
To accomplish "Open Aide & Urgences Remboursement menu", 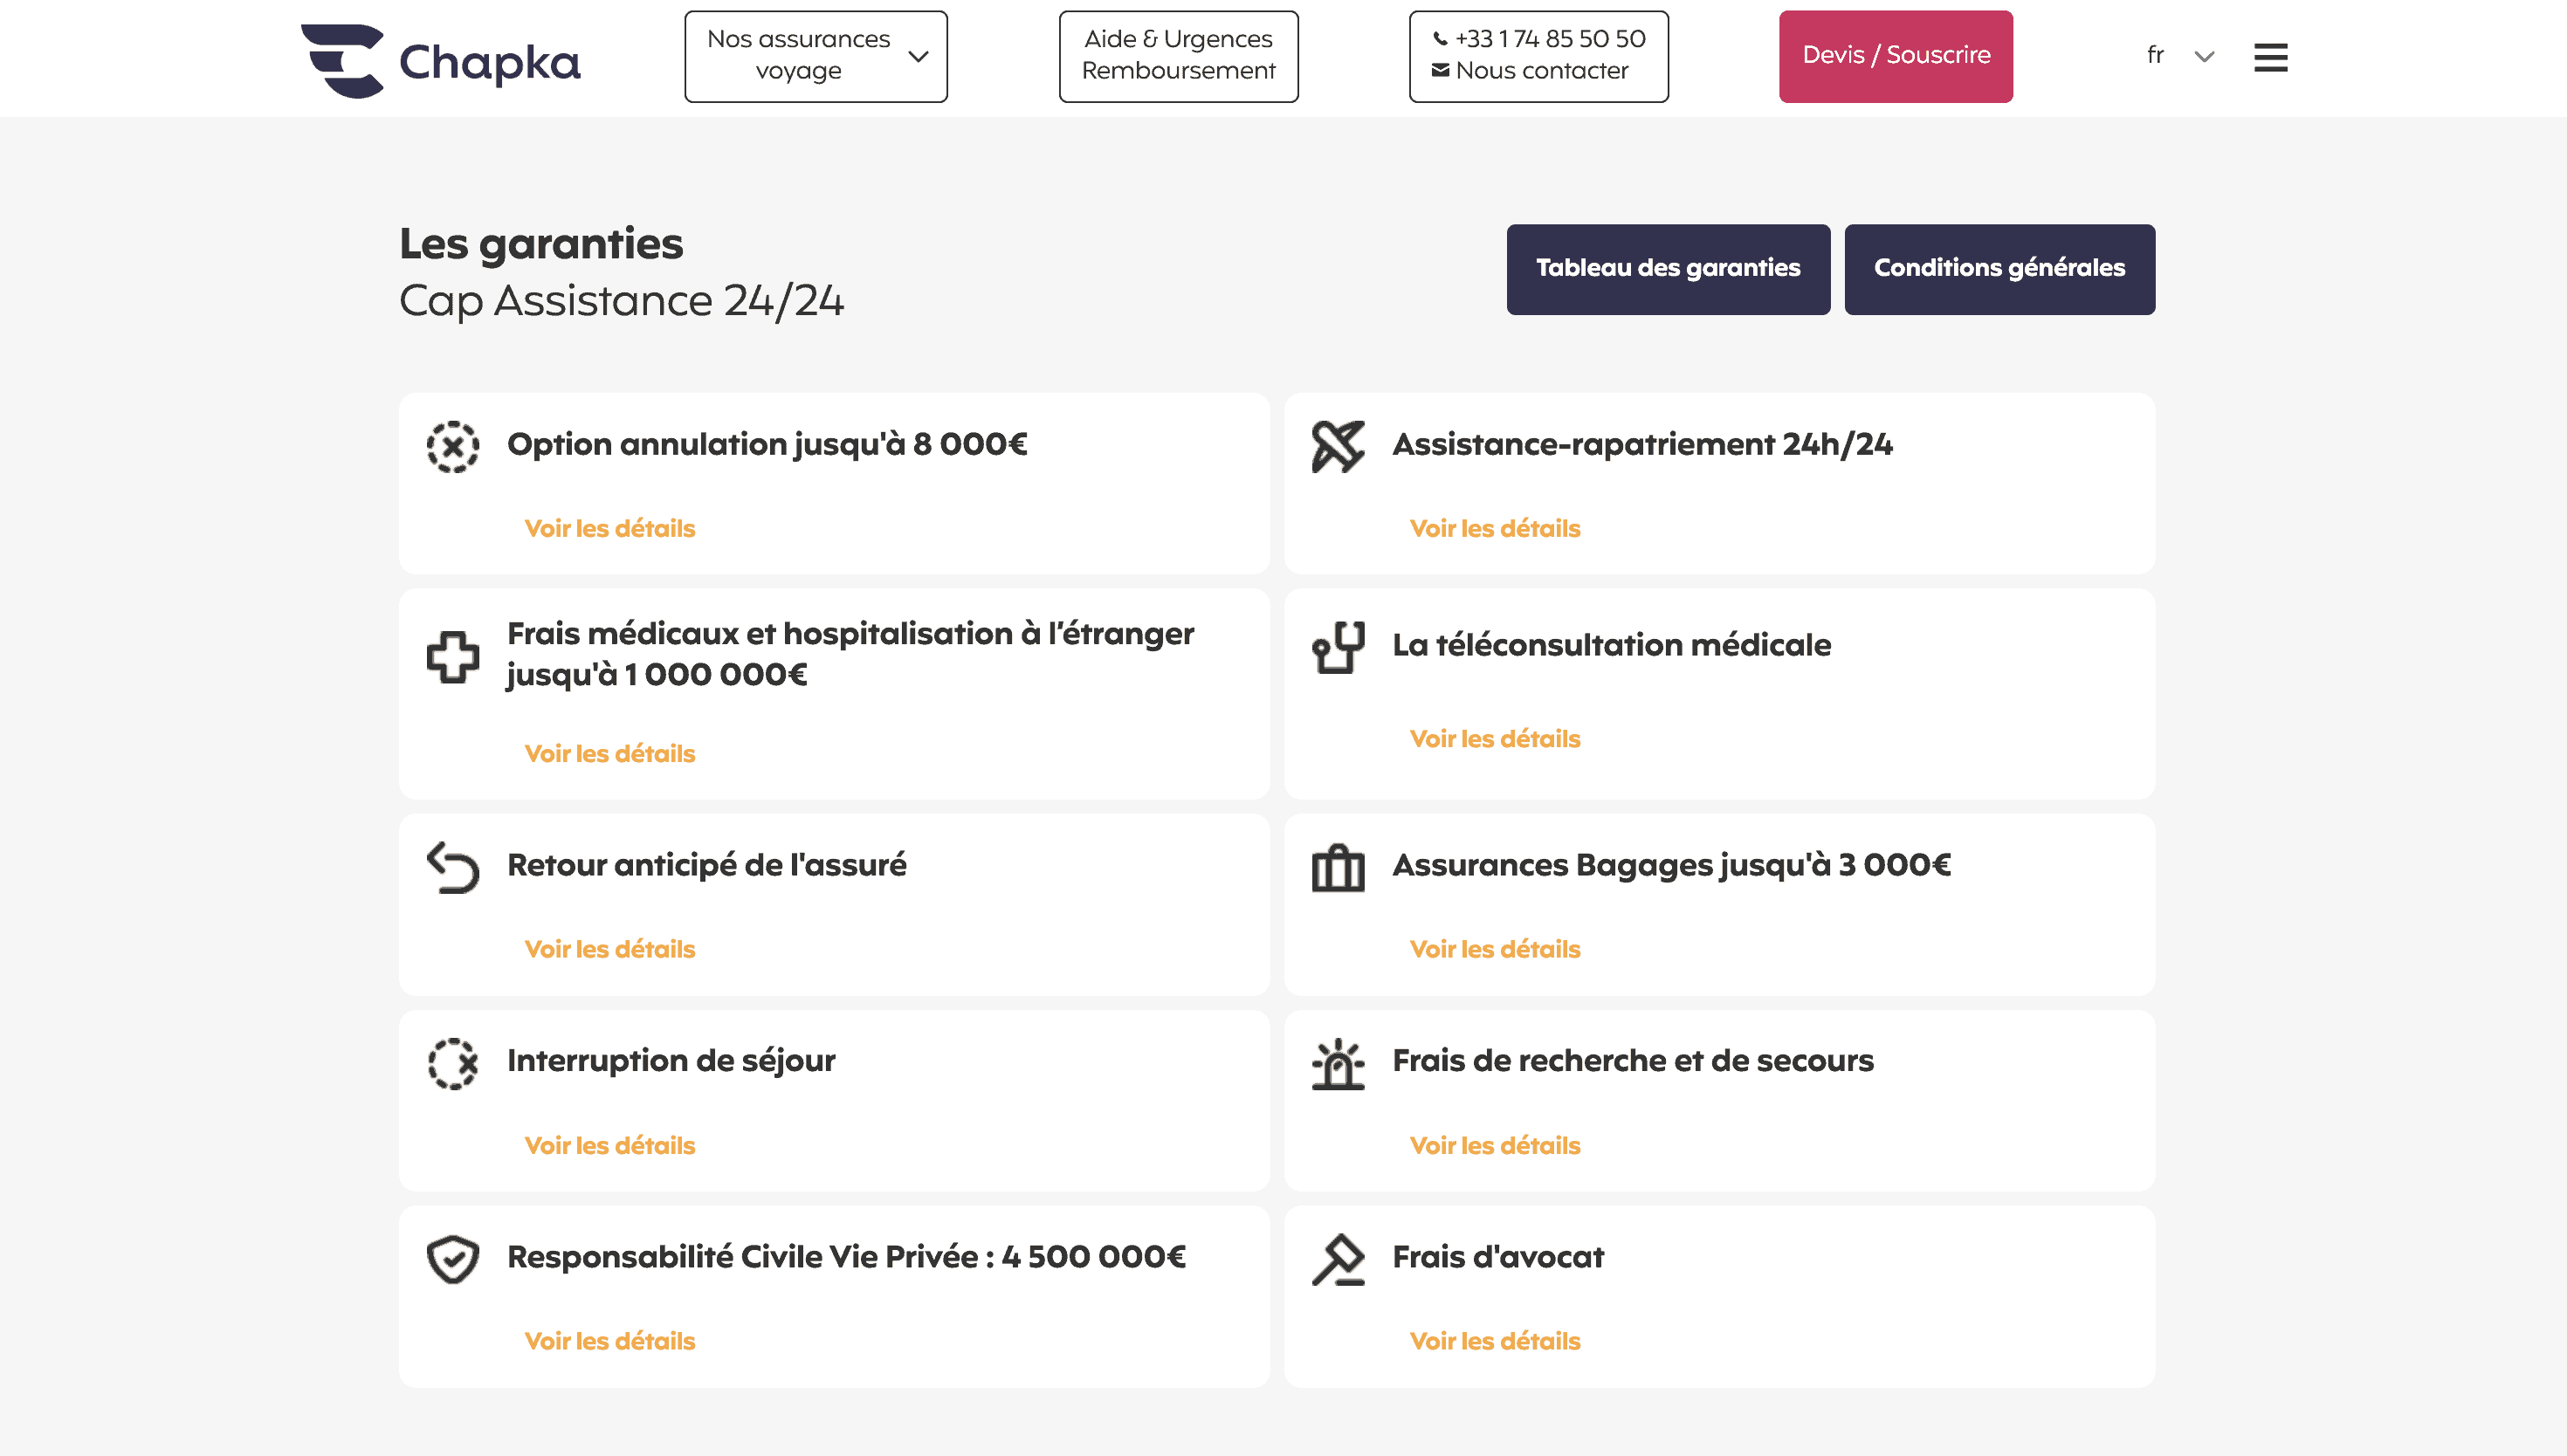I will tap(1178, 56).
